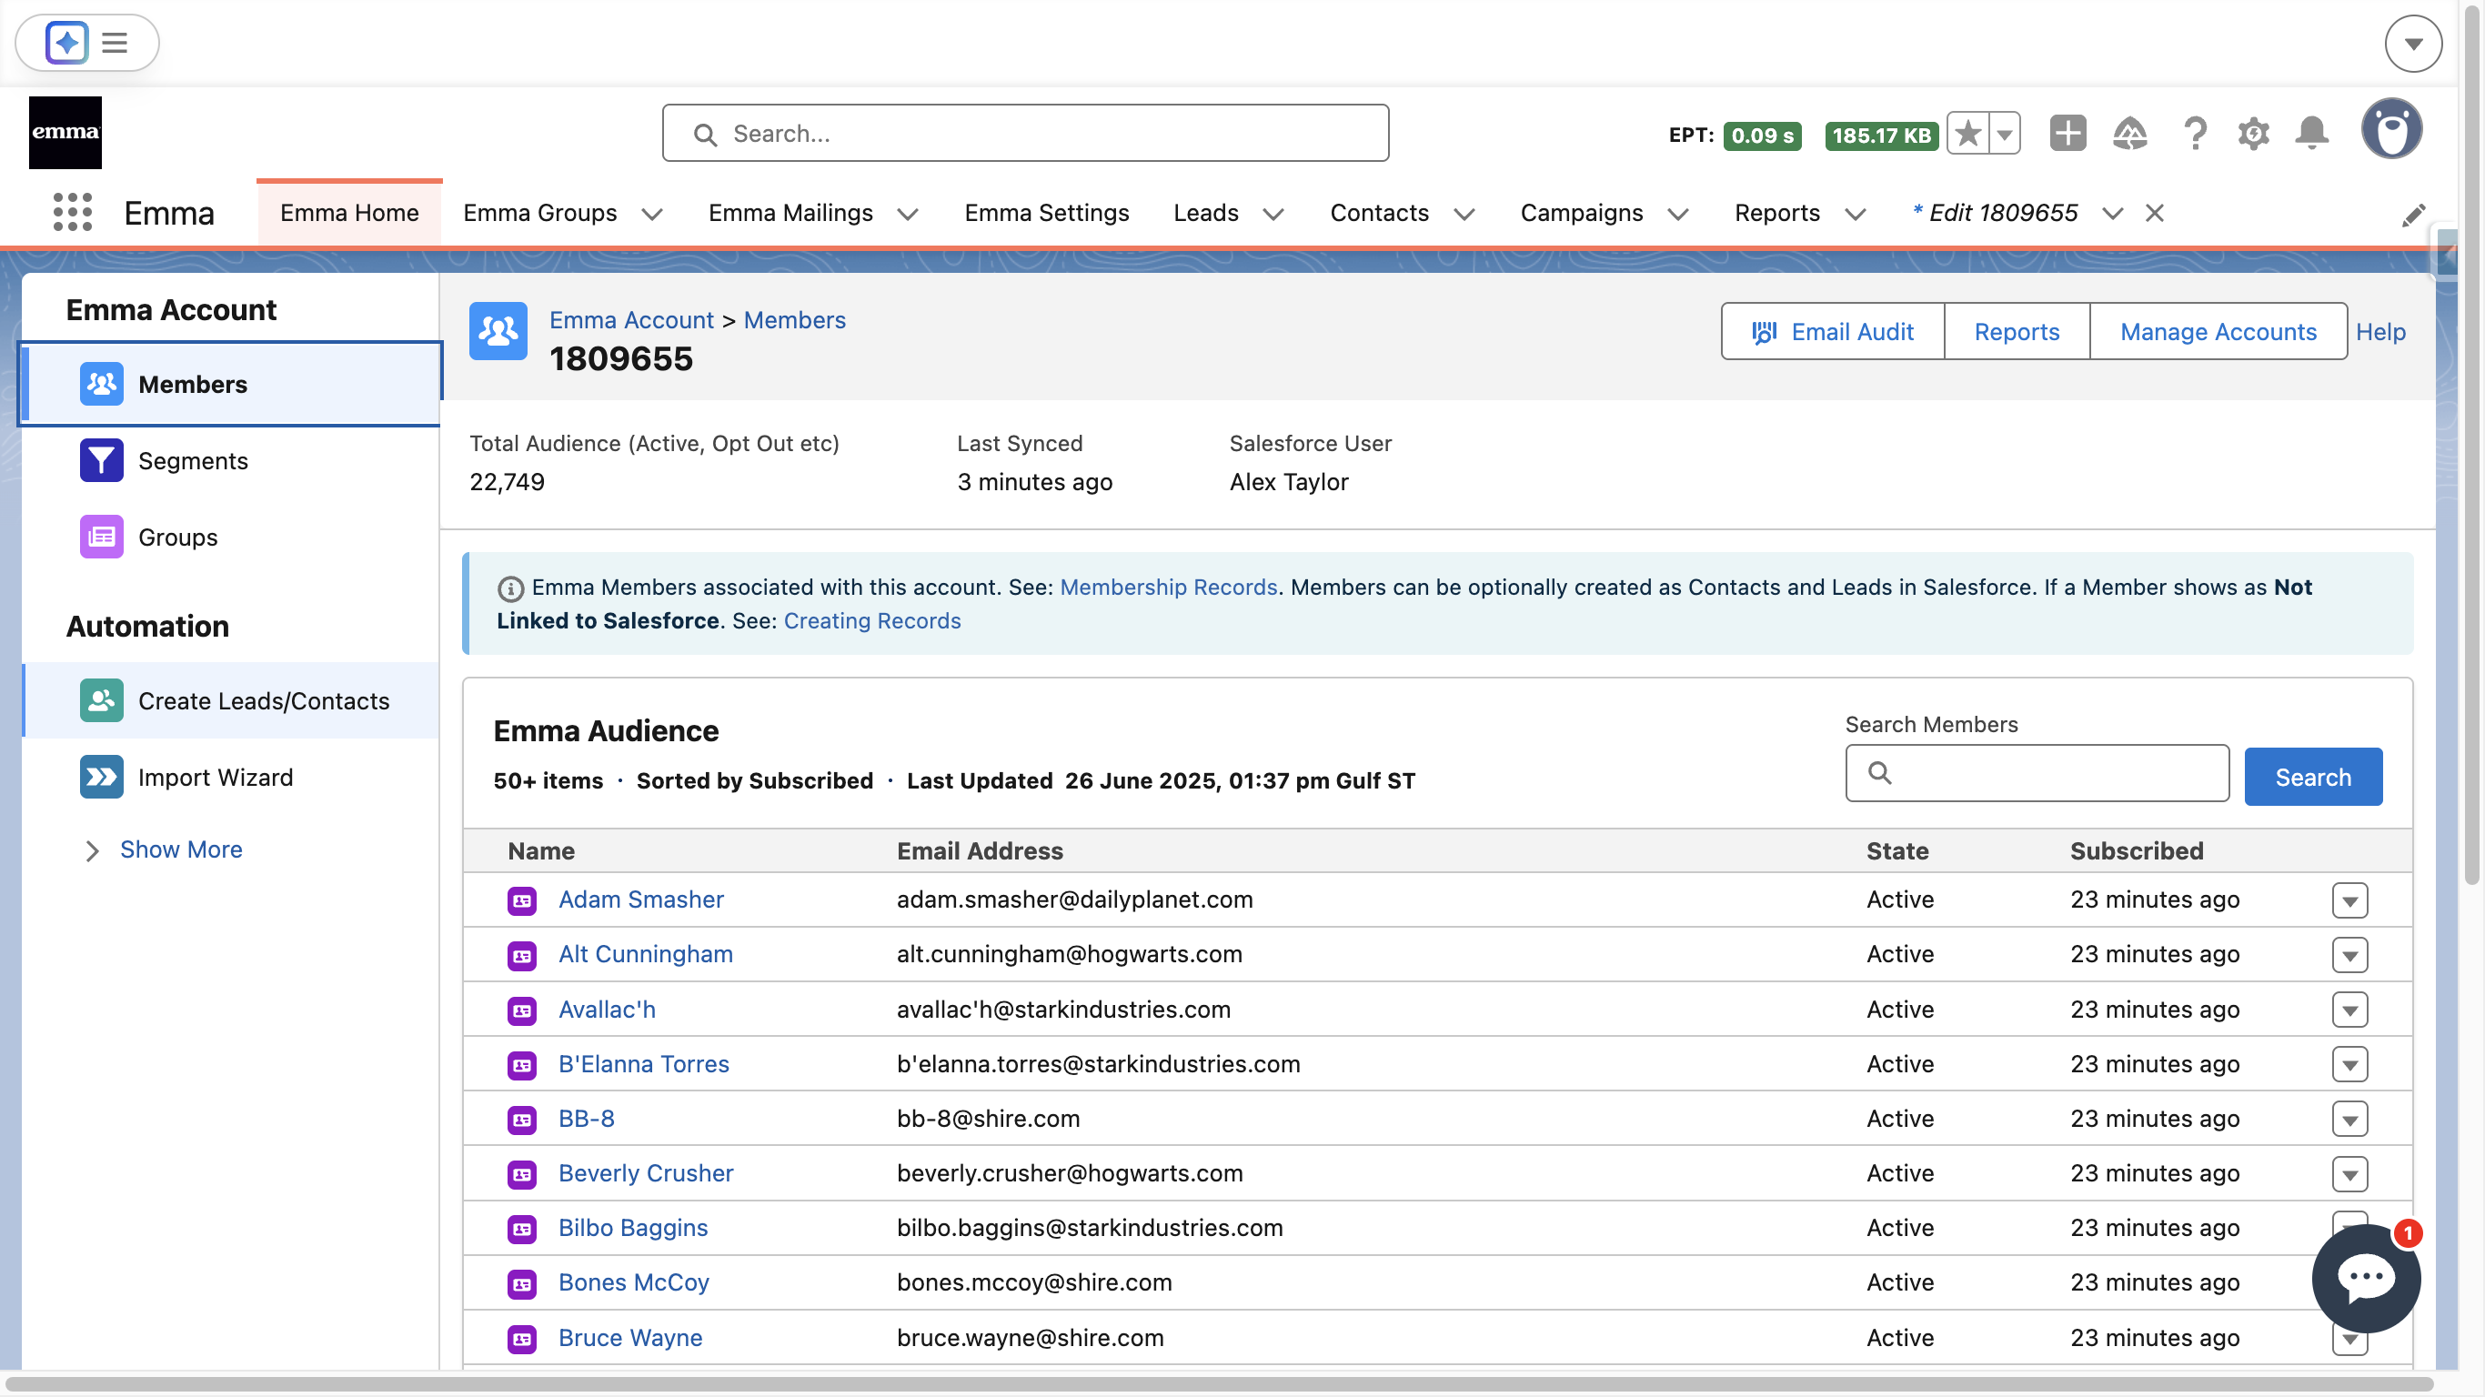Click the vertical page scrollbar
The image size is (2485, 1397).
coord(2471,444)
